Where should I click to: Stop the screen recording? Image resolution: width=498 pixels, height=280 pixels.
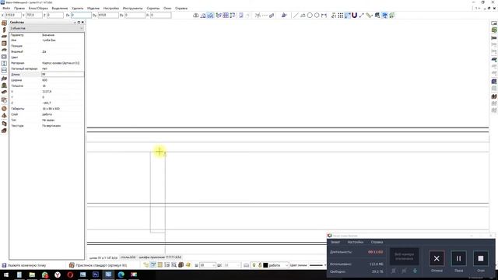[481, 258]
